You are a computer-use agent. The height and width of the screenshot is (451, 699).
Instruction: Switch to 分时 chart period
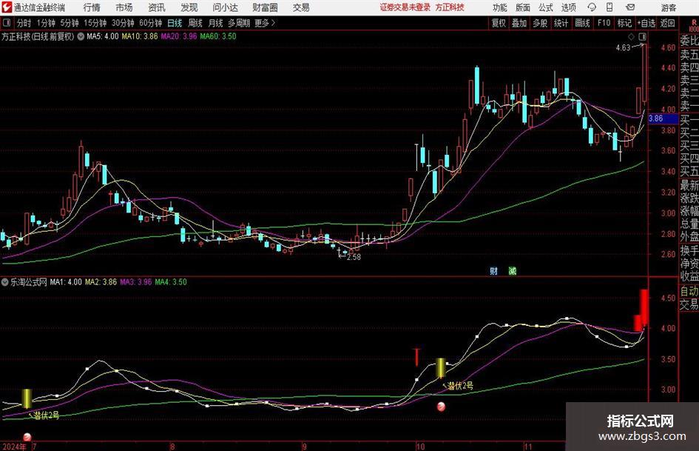(x=24, y=23)
